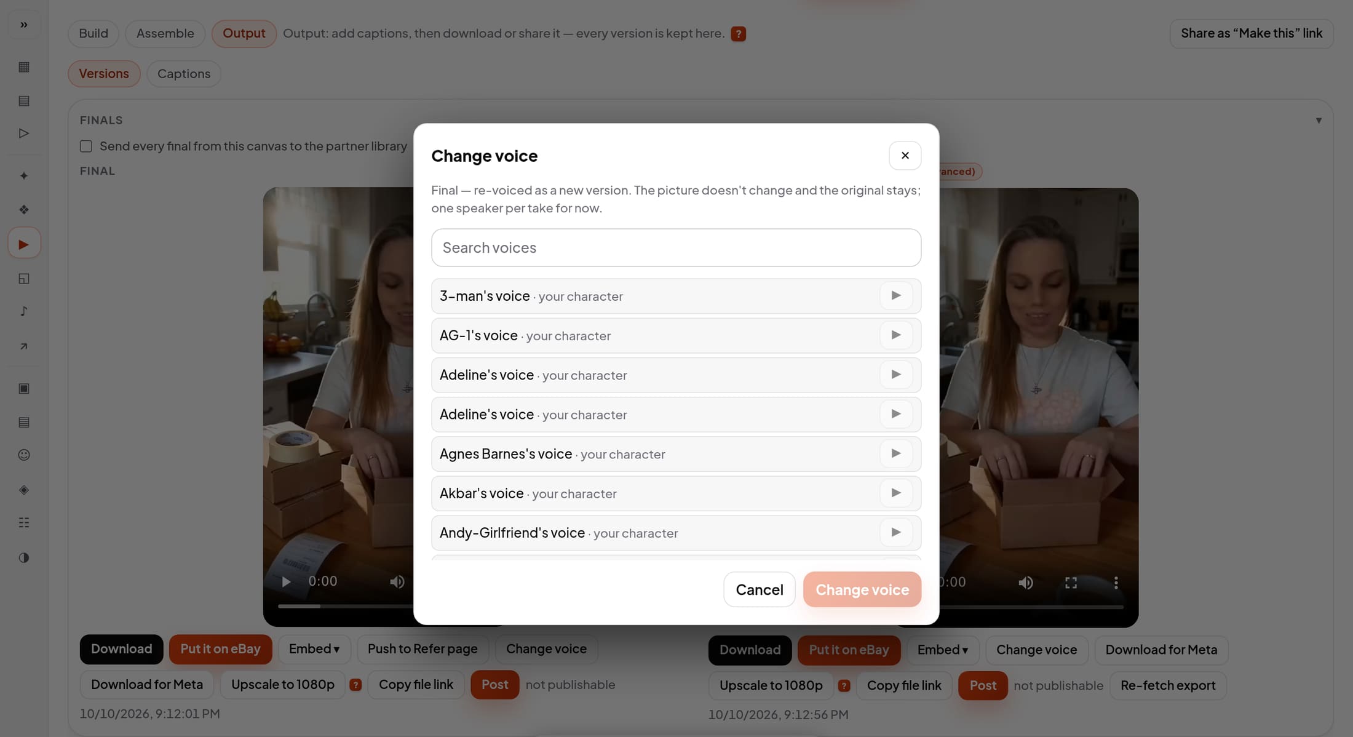Close the Change voice dialog with X
The height and width of the screenshot is (737, 1353).
(x=905, y=156)
